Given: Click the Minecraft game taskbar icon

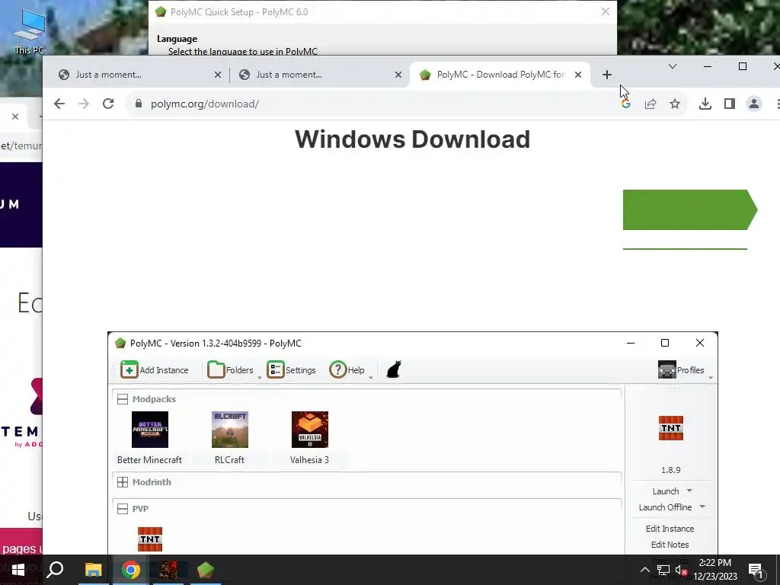Looking at the screenshot, I should tap(168, 570).
